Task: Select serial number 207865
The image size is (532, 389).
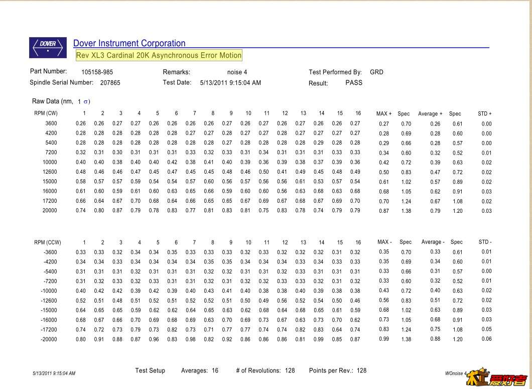Action: pyautogui.click(x=110, y=82)
